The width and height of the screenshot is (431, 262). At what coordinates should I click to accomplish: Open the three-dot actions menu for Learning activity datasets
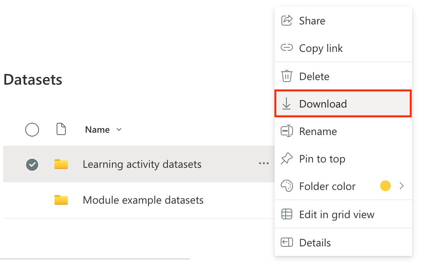(x=263, y=164)
